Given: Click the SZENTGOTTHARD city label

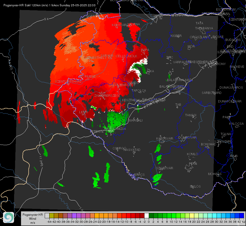Looking at the screenshot, I should pyautogui.click(x=69, y=82).
